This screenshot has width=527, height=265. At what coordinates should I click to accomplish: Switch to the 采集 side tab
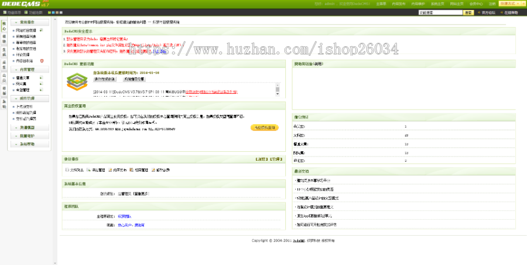pyautogui.click(x=4, y=64)
